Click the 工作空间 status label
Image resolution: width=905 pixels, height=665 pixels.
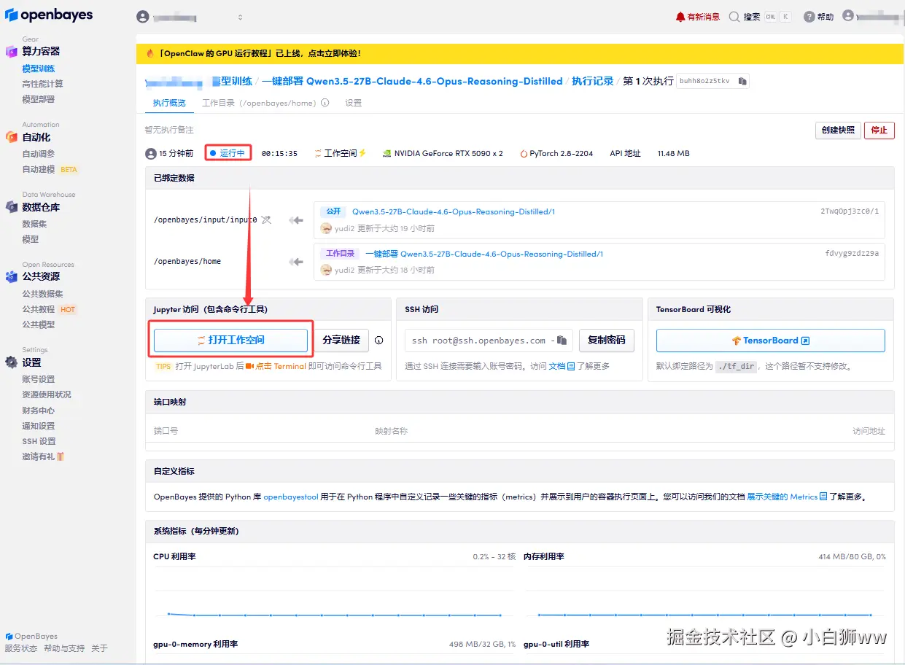tap(341, 153)
